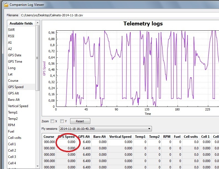Image resolution: width=219 pixels, height=169 pixels.
Task: Select the GPS Alt field in list
Action: 14,93
